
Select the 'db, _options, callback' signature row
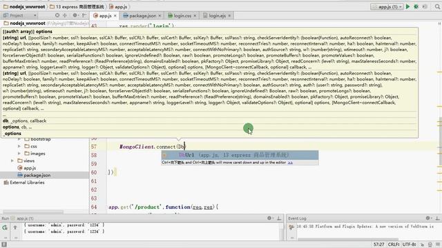(x=210, y=121)
